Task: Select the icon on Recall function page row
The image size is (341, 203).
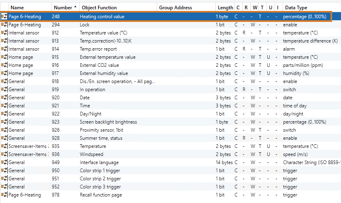Action: point(4,195)
